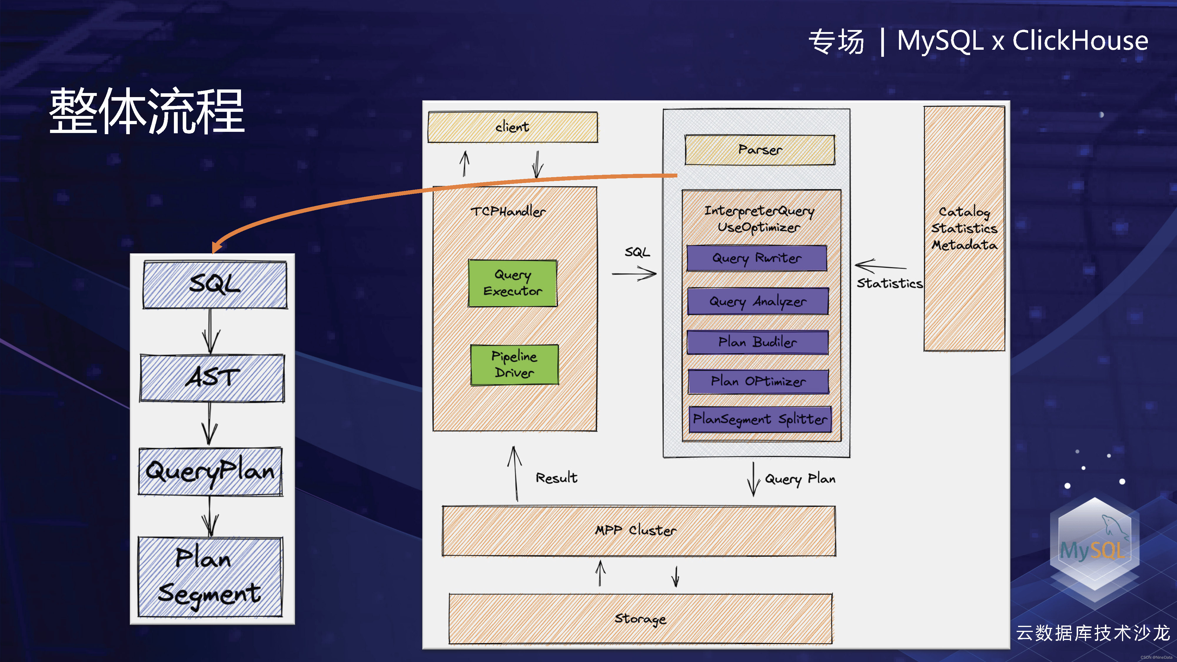The height and width of the screenshot is (662, 1177).
Task: Select the blue SQL box
Action: (x=215, y=285)
